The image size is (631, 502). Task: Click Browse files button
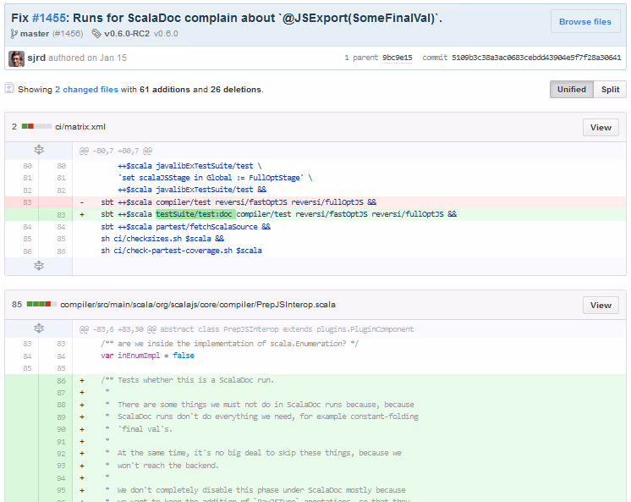click(x=585, y=22)
